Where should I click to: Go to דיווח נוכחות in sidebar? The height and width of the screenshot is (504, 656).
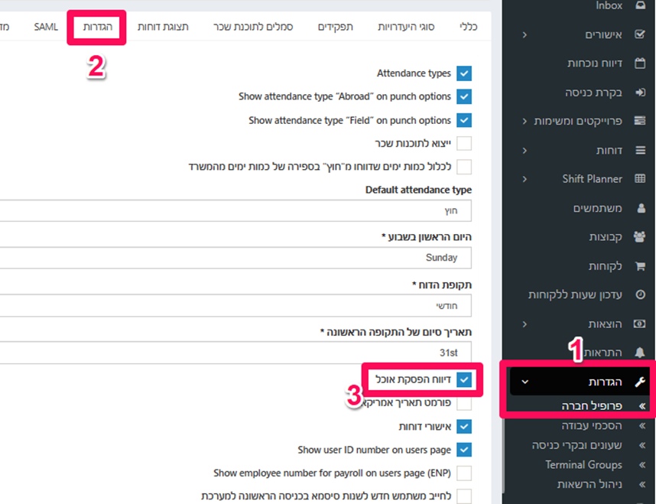[x=595, y=63]
